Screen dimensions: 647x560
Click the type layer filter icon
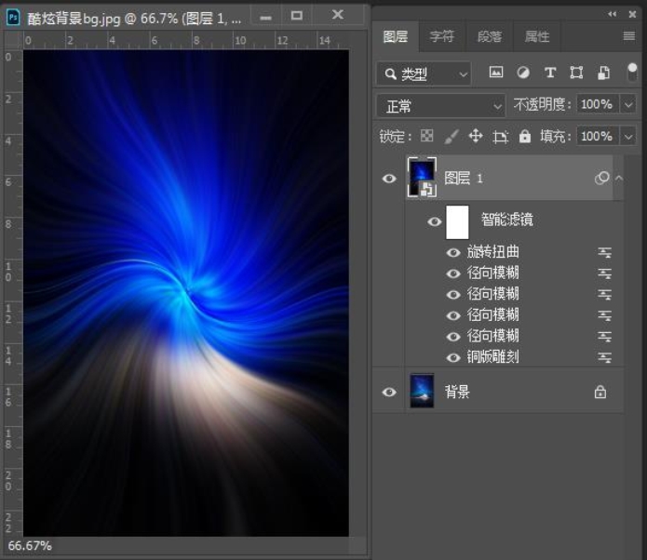tap(550, 73)
